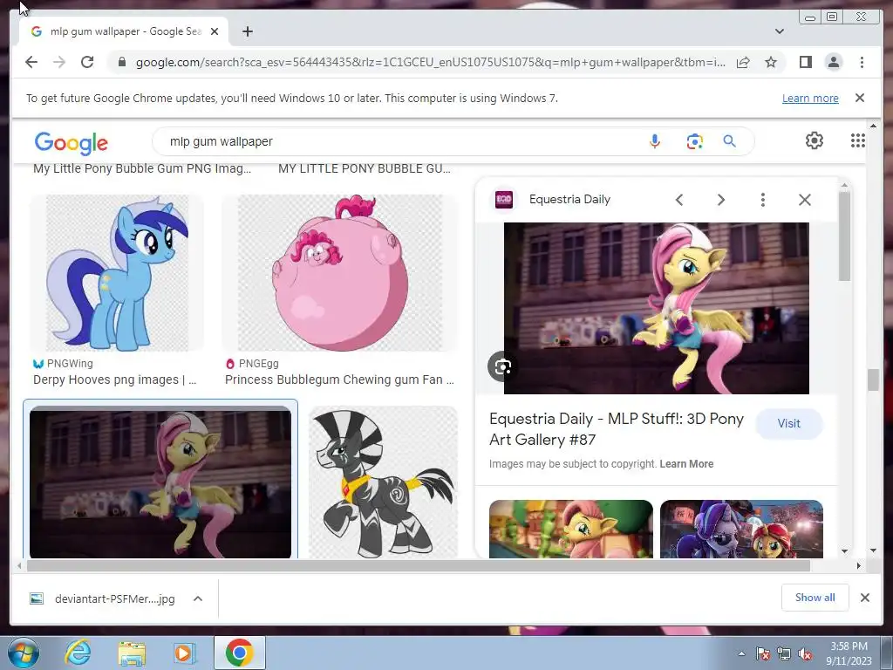Click Chrome taskbar icon
Viewport: 893px width, 670px height.
pos(239,653)
